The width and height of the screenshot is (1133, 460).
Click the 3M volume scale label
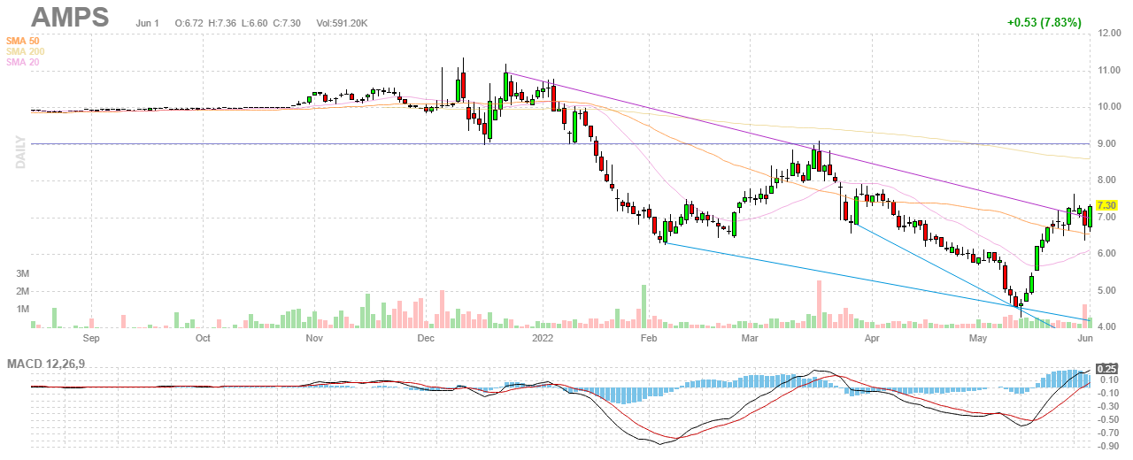tap(24, 272)
